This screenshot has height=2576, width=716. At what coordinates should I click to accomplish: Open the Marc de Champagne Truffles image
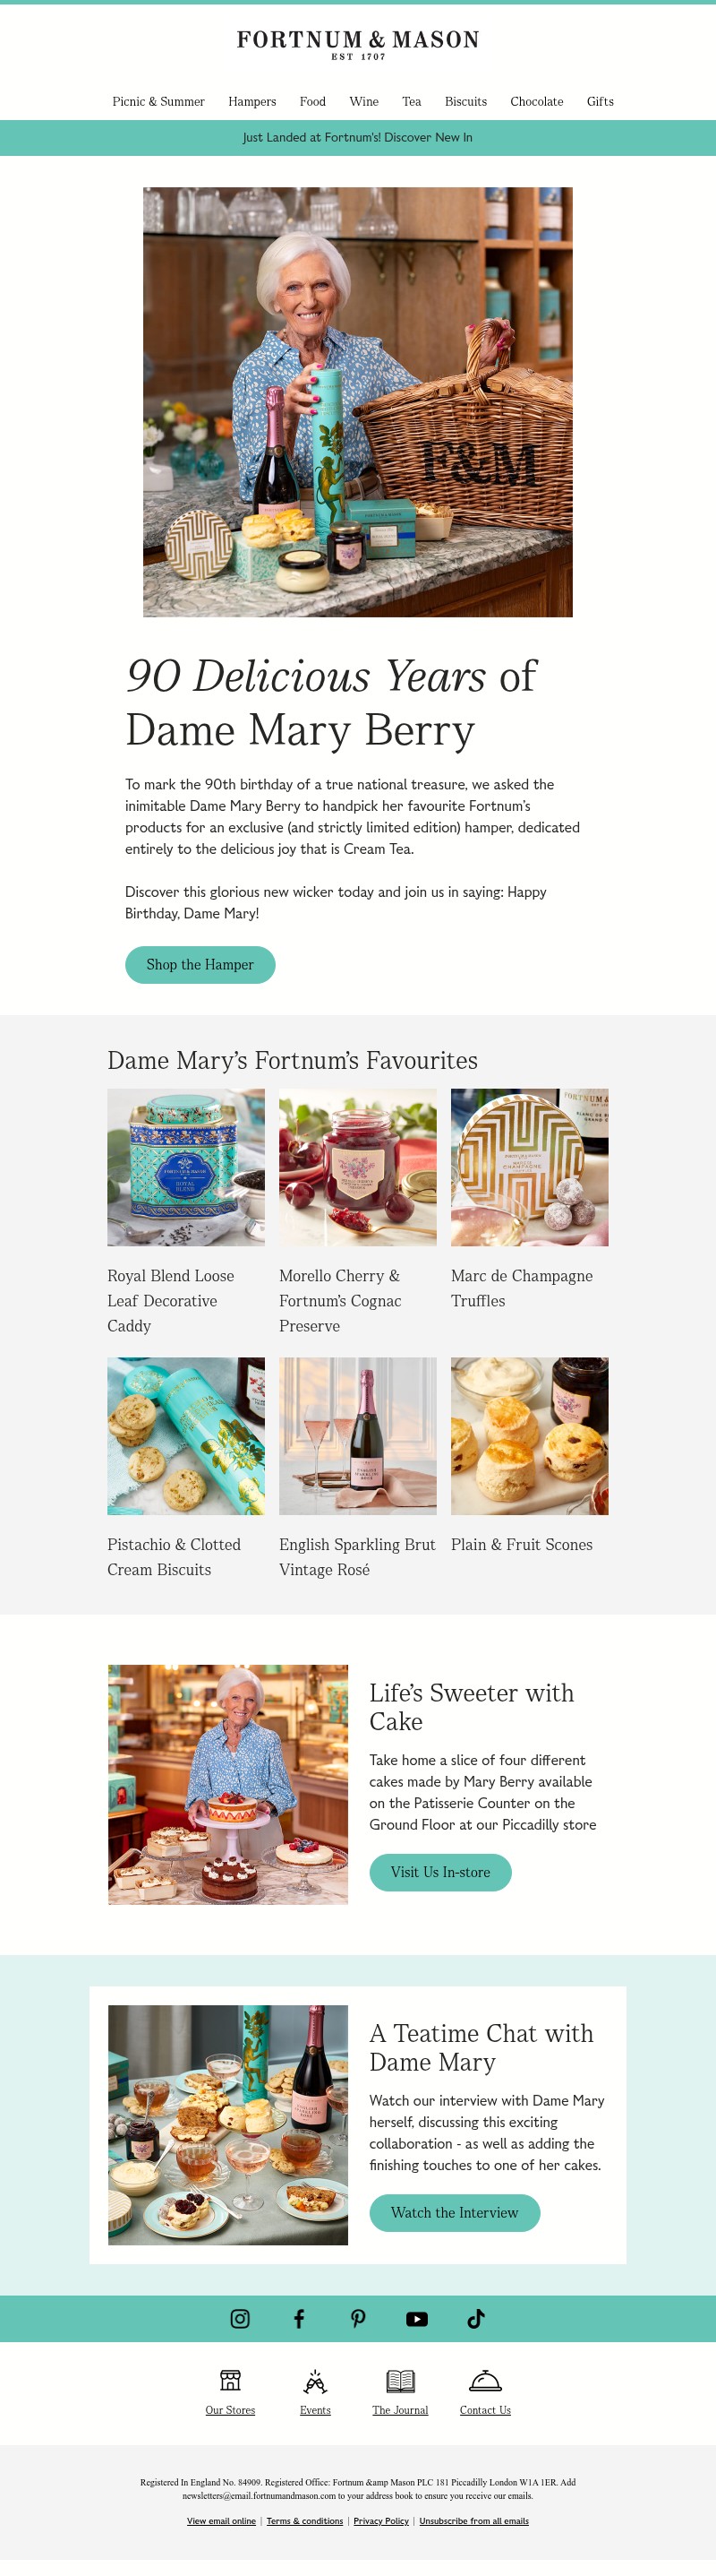coord(529,1167)
